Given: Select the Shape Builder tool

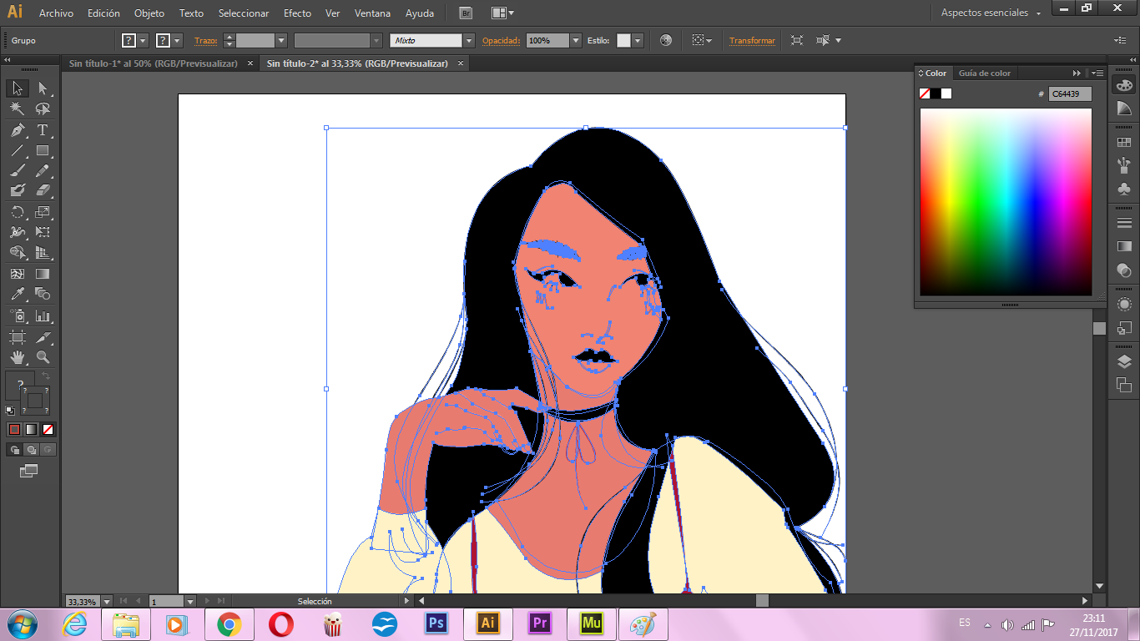Looking at the screenshot, I should click(x=18, y=252).
